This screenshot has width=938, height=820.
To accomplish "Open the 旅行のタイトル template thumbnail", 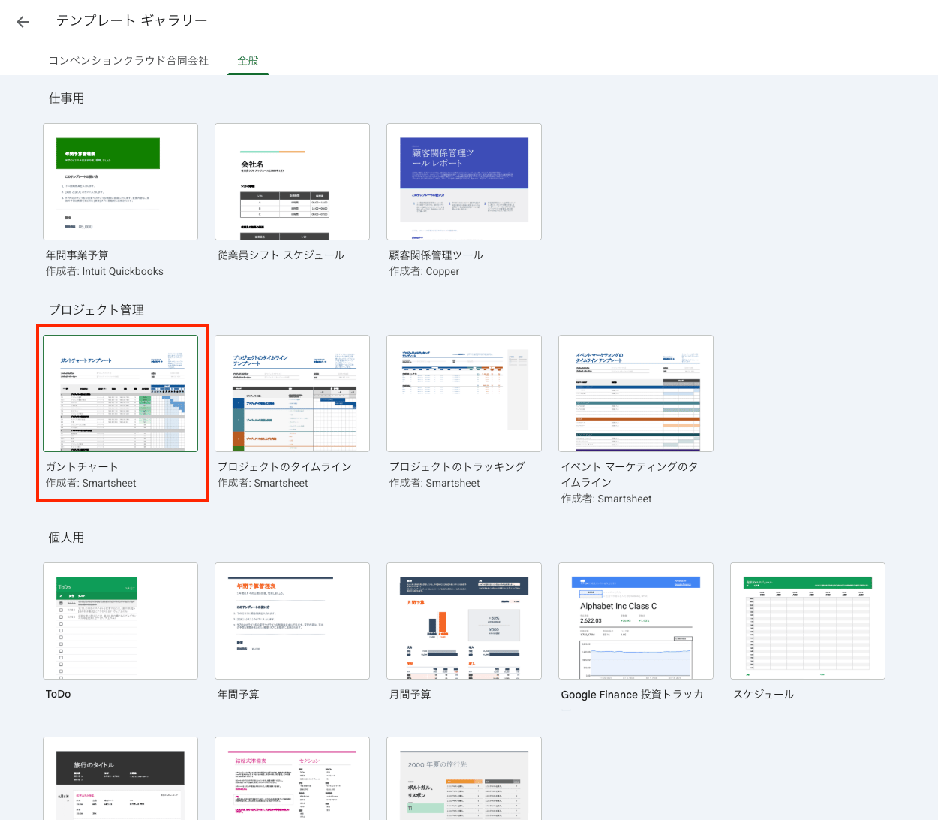I will [121, 779].
